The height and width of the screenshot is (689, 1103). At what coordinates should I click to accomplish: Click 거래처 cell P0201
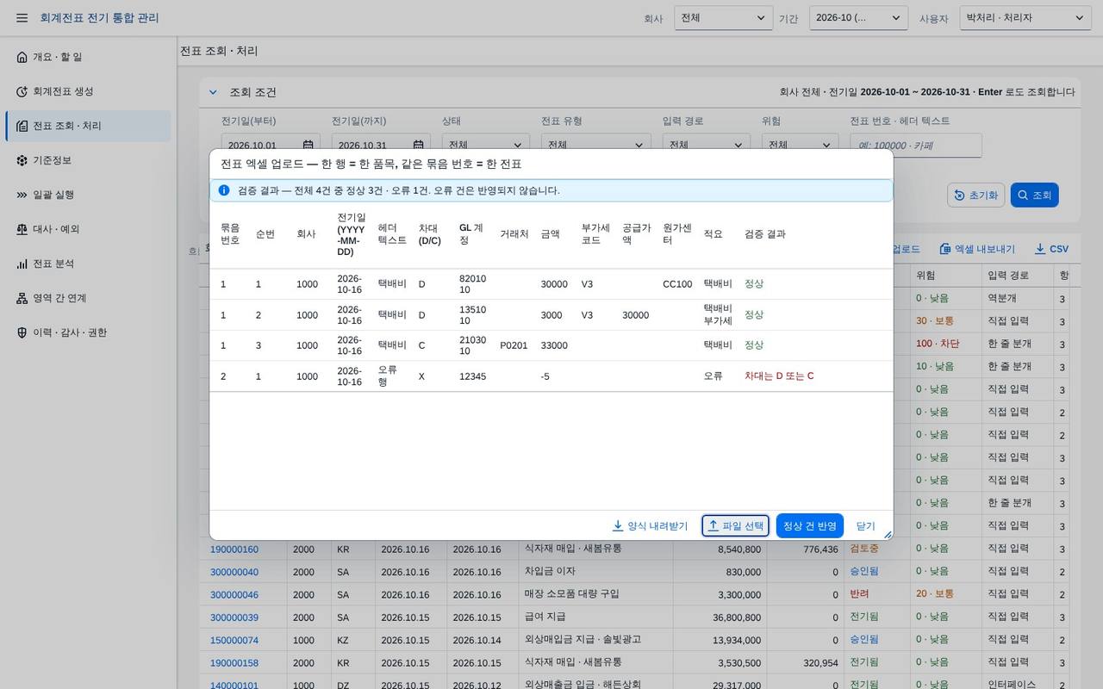(514, 345)
